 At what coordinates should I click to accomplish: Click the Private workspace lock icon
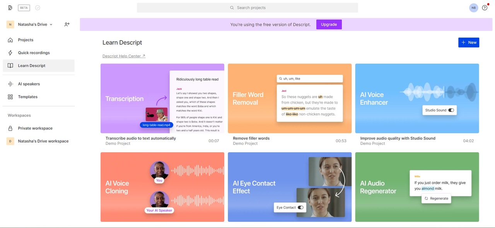tap(10, 128)
